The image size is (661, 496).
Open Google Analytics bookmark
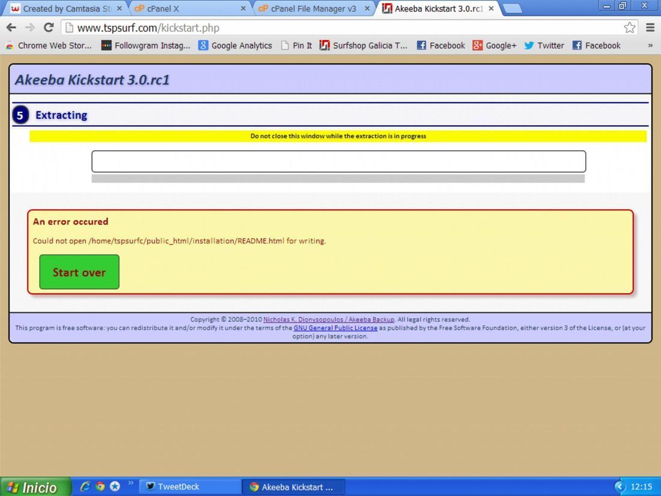click(235, 46)
